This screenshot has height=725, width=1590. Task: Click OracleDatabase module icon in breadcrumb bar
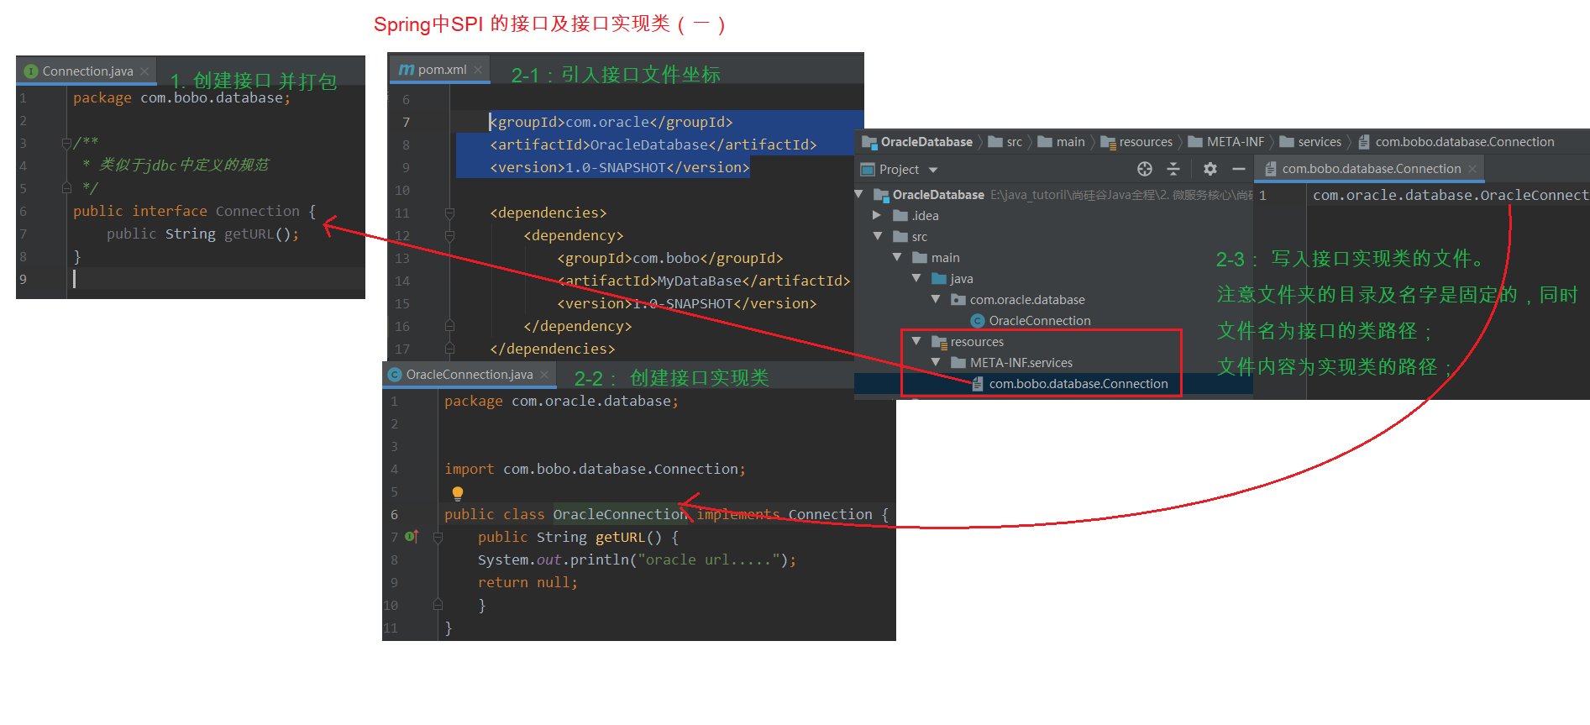click(869, 142)
